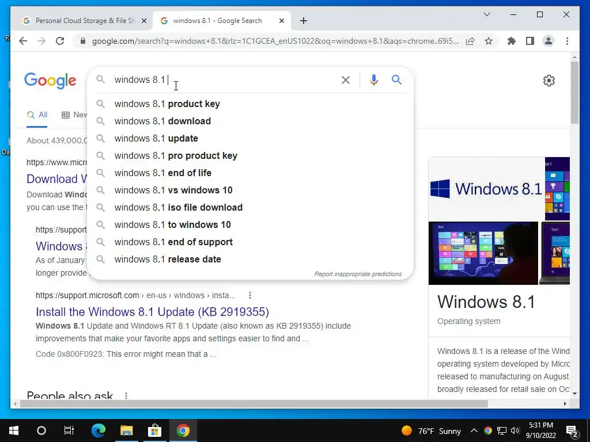Select suggestion windows 8.1 vs windows 10

250,190
